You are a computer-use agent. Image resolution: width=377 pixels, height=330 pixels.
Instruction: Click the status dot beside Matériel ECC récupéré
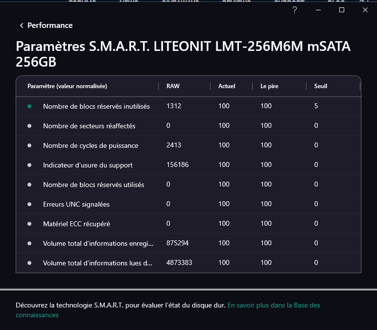click(x=29, y=224)
